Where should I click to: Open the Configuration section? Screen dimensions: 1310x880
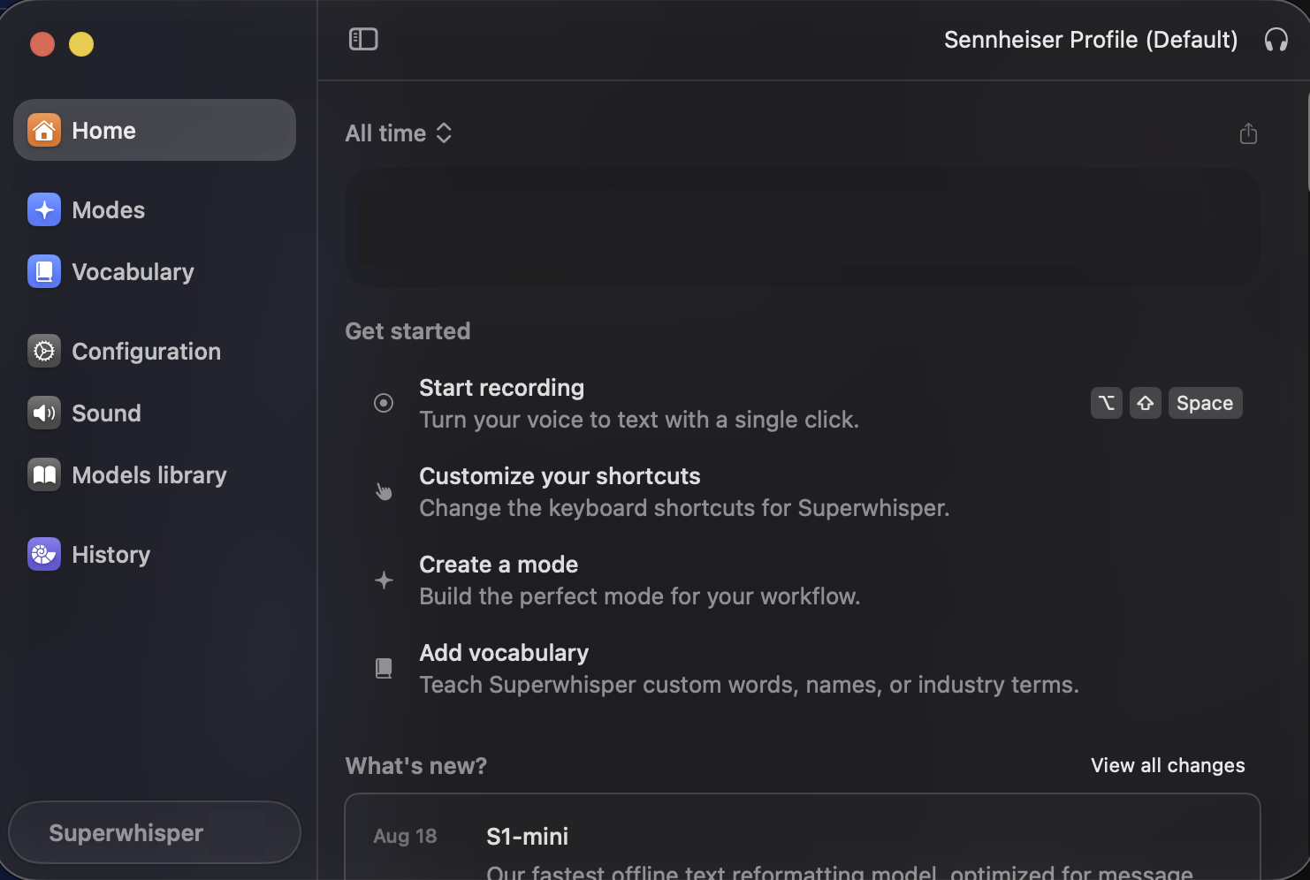pyautogui.click(x=155, y=351)
